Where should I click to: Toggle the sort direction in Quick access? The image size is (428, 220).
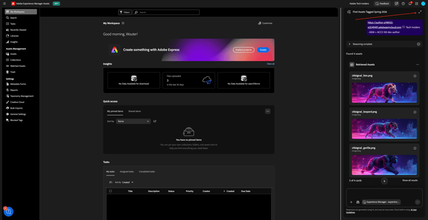tap(155, 121)
